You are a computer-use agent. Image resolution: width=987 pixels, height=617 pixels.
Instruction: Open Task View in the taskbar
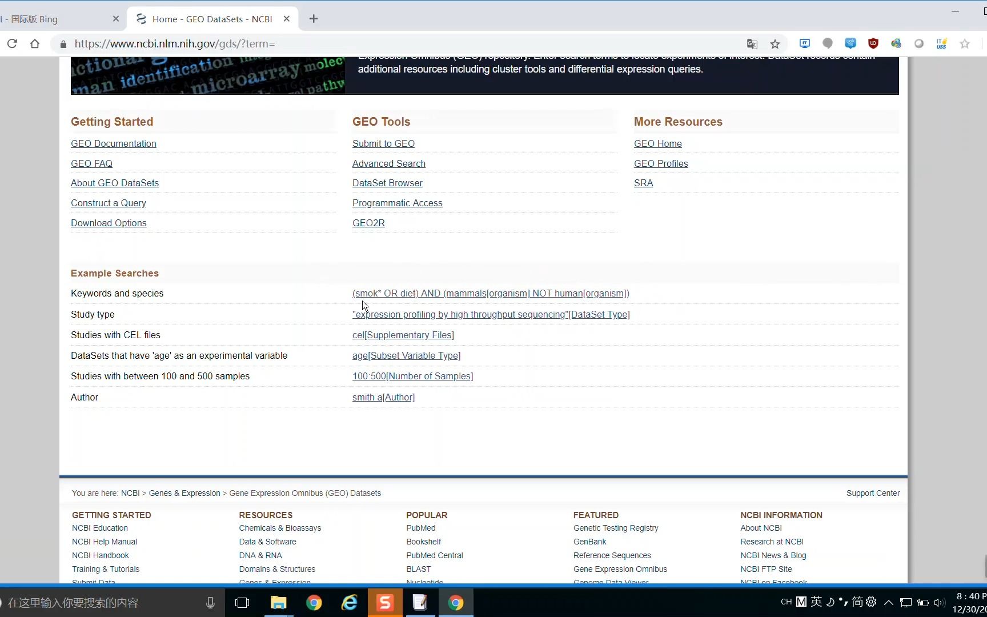[242, 603]
